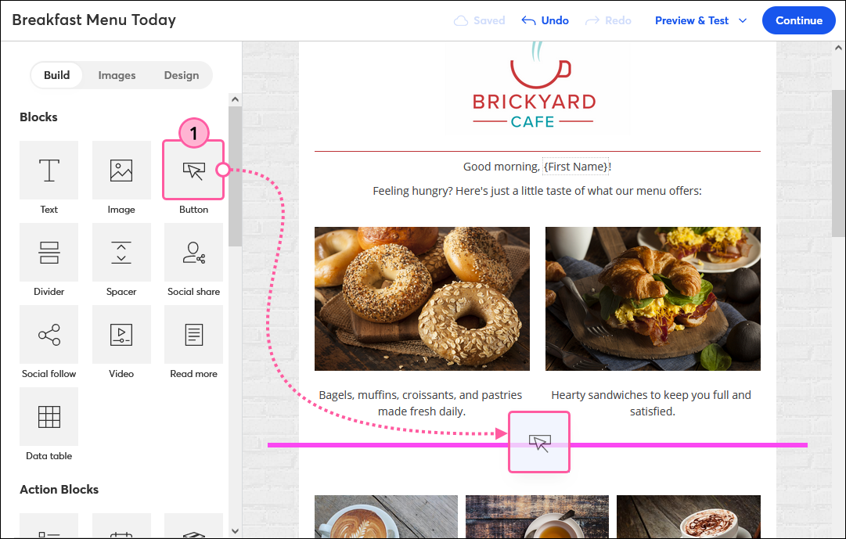Click the Undo text button
This screenshot has height=539, width=846.
[x=555, y=20]
